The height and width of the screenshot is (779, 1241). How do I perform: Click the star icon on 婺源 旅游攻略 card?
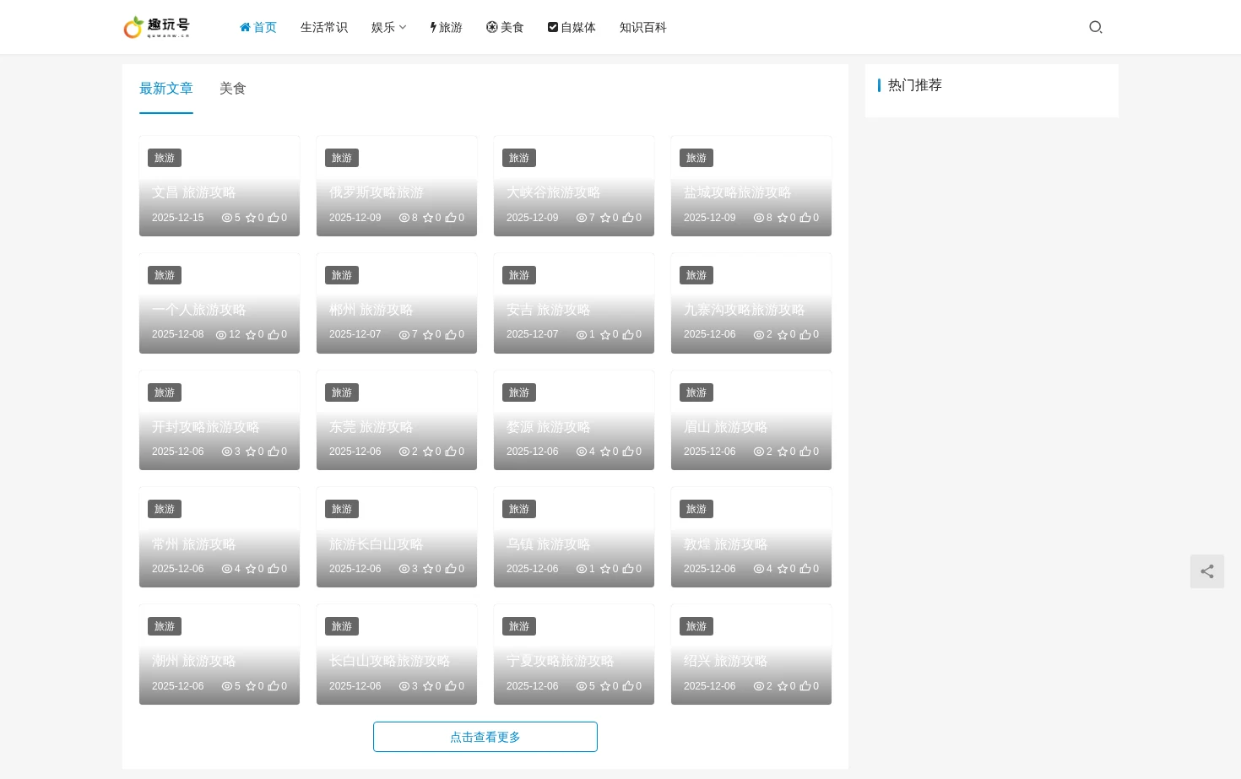coord(605,452)
